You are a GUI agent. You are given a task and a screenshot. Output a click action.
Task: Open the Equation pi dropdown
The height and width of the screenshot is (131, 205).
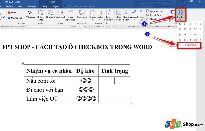click(172, 15)
